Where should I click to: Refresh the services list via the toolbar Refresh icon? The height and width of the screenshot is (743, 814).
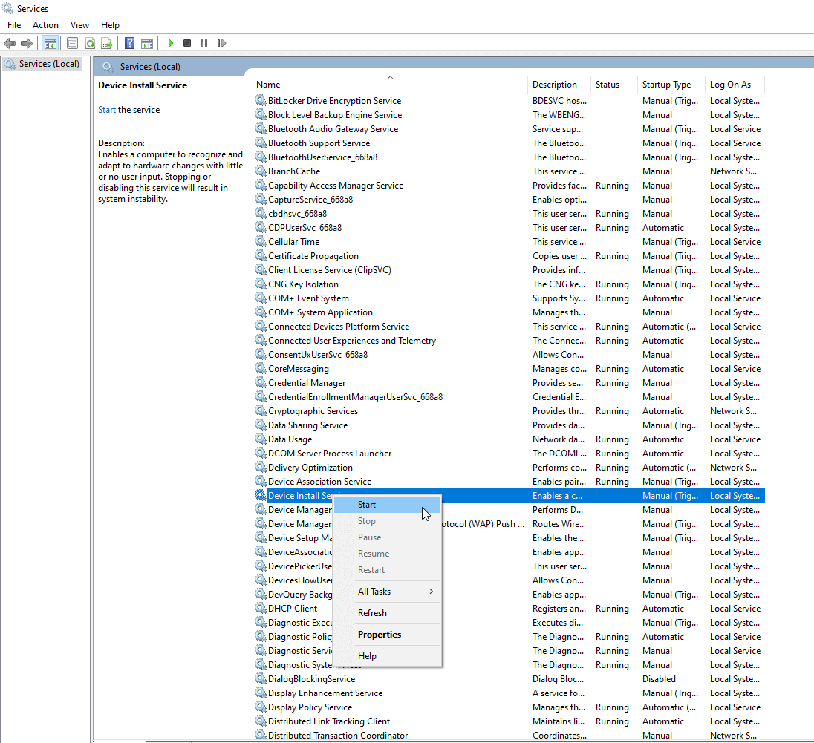point(90,42)
